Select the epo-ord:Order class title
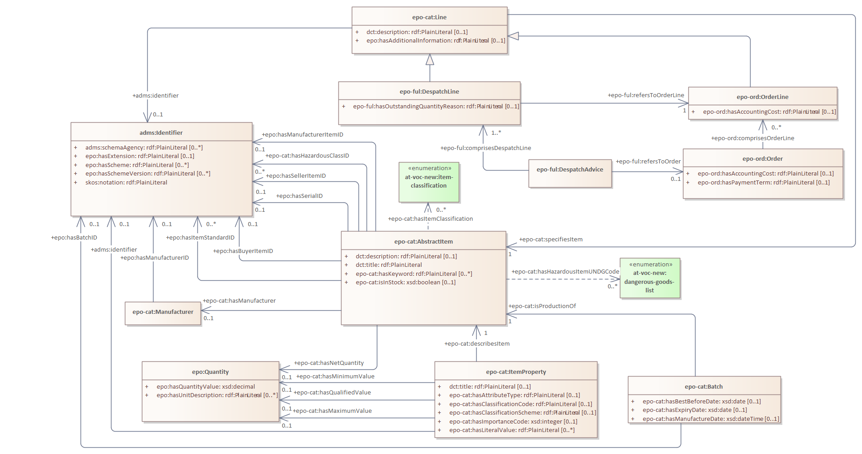Image resolution: width=862 pixels, height=454 pixels. [x=763, y=159]
